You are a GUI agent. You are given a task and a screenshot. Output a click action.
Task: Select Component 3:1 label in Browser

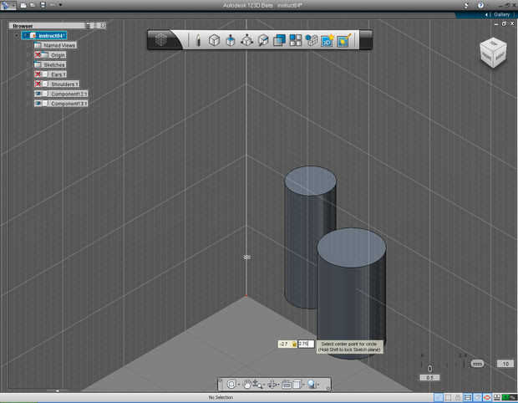point(69,104)
